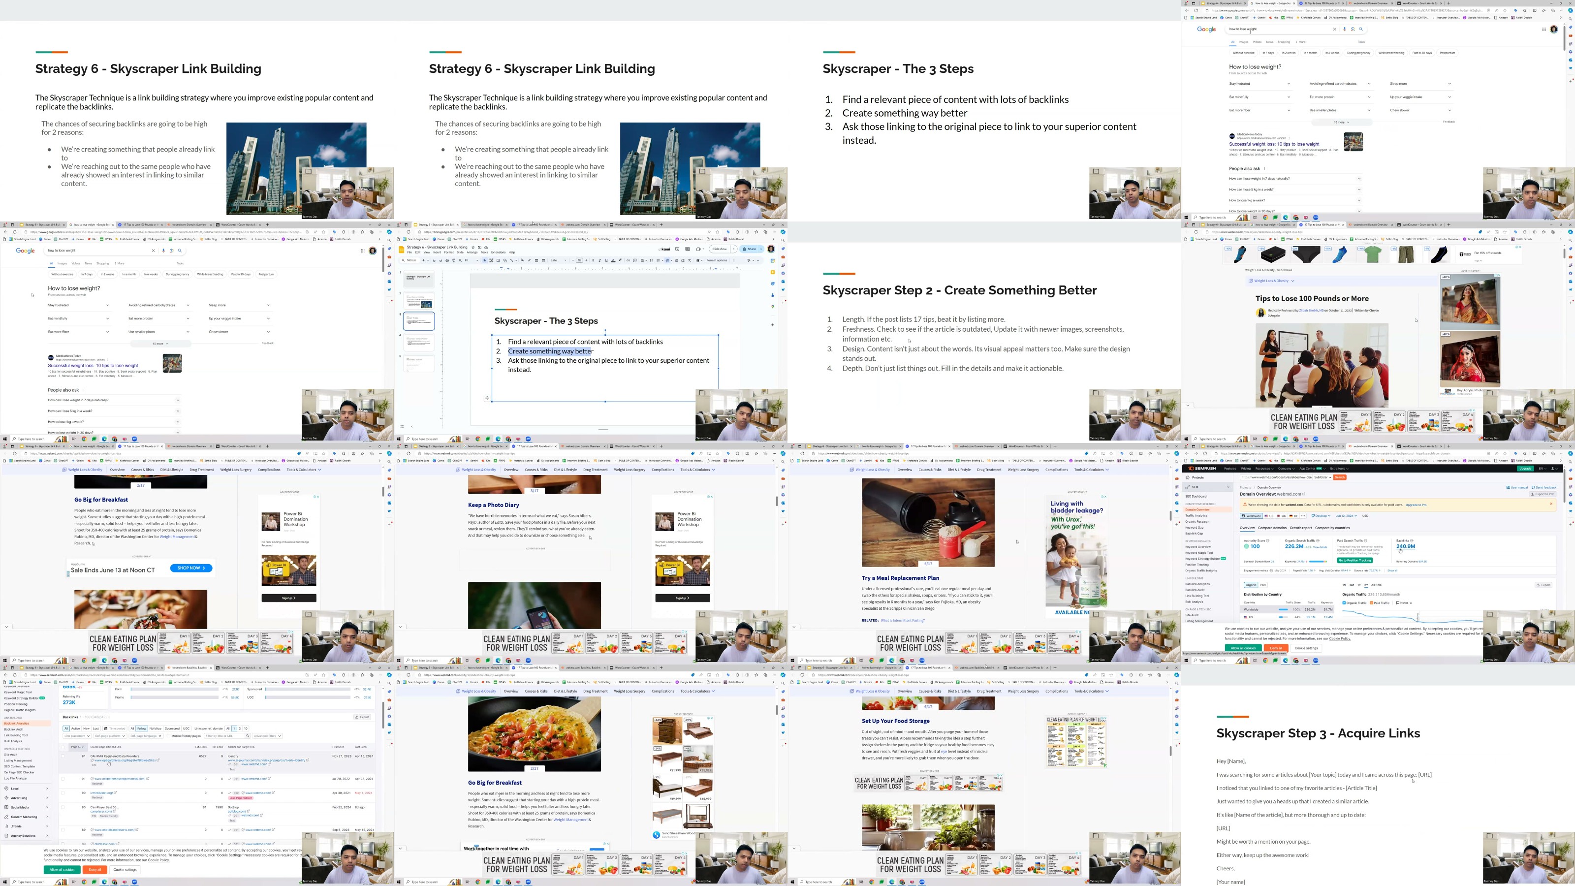Expand the Content Marketing section in Semrush sidebar
This screenshot has width=1575, height=886.
point(25,817)
